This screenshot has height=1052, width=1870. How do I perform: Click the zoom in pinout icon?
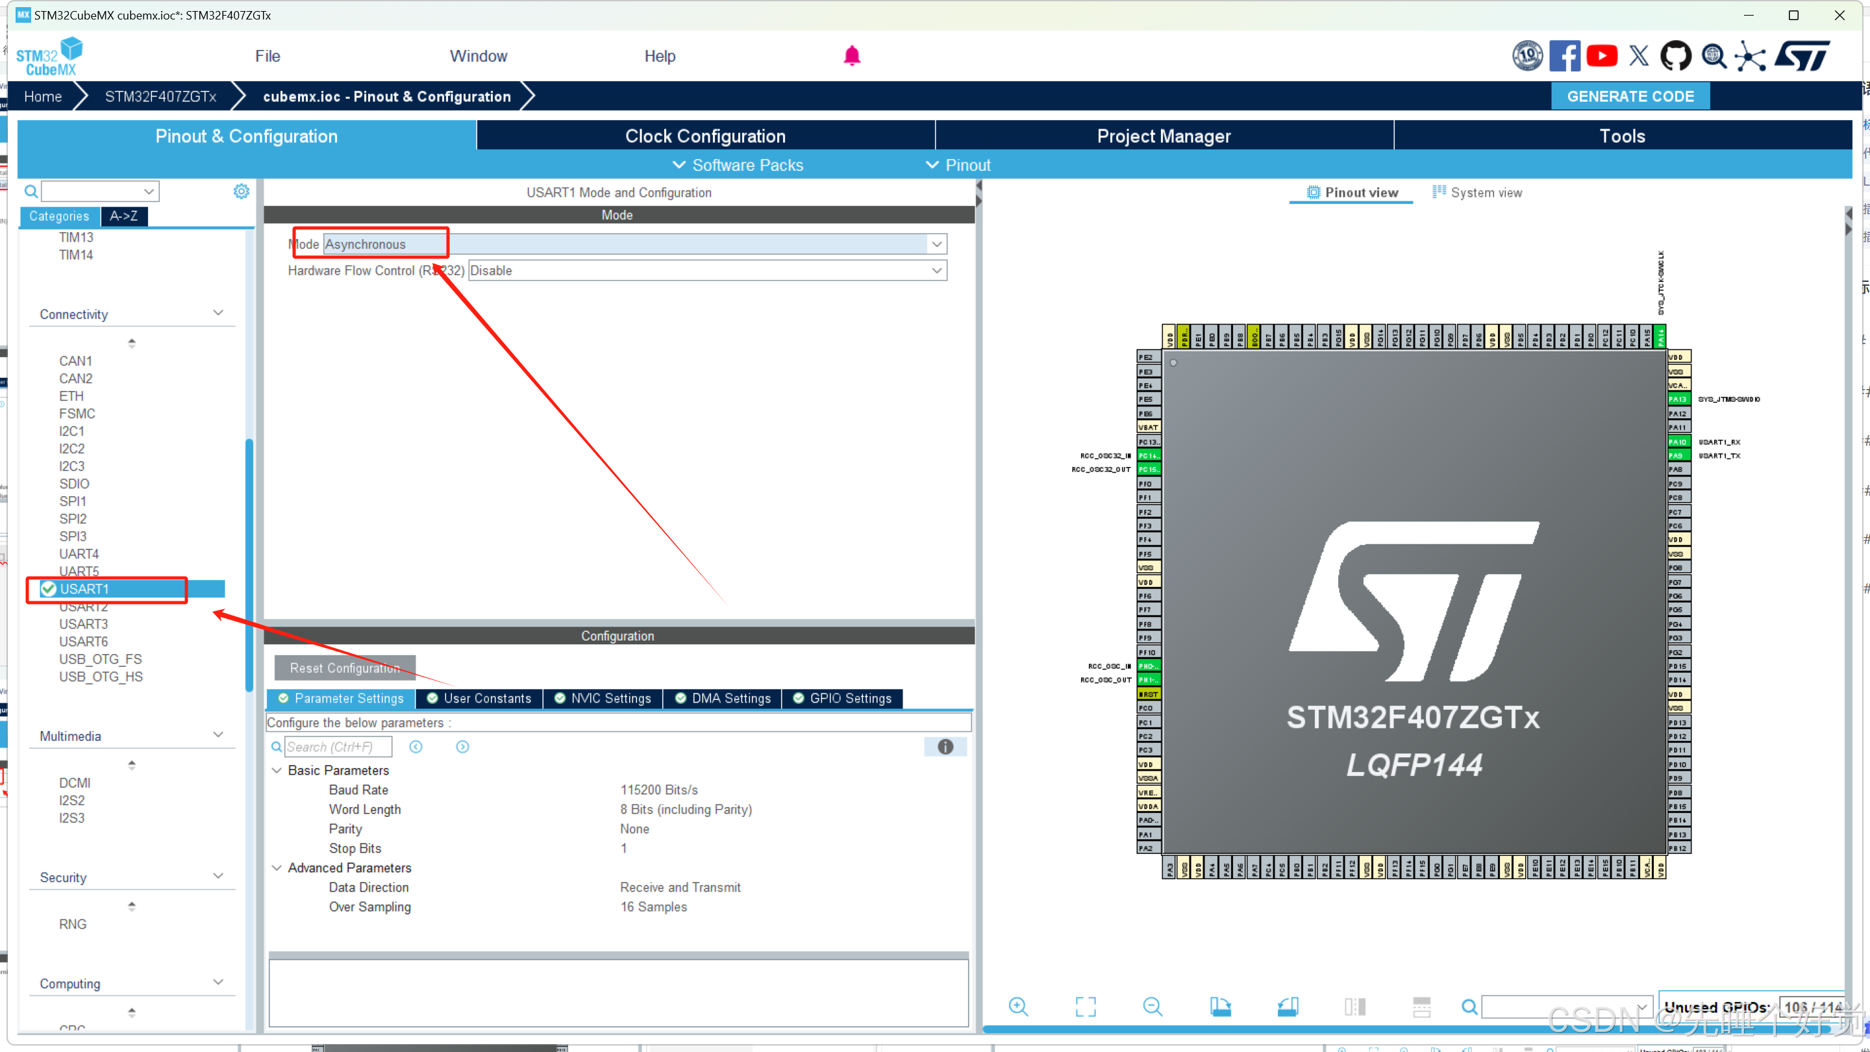[1017, 1007]
